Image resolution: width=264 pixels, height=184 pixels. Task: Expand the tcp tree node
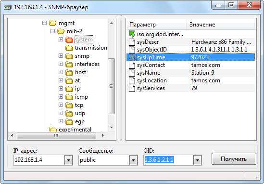(61, 105)
